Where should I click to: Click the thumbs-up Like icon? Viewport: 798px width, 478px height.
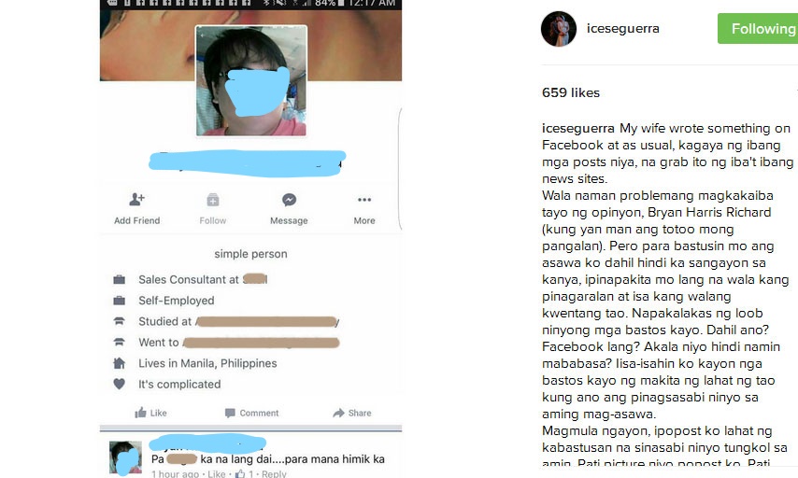coord(140,413)
